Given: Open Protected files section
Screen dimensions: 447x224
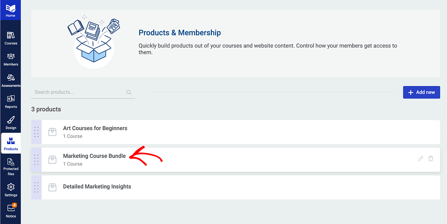Looking at the screenshot, I should click(10, 167).
